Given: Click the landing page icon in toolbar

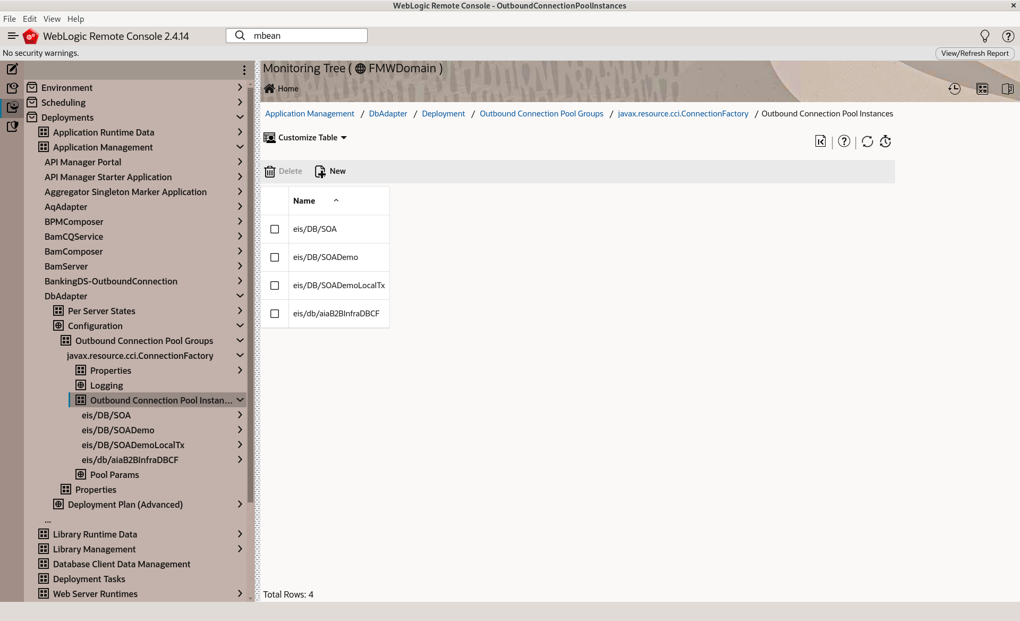Looking at the screenshot, I should pyautogui.click(x=820, y=141).
